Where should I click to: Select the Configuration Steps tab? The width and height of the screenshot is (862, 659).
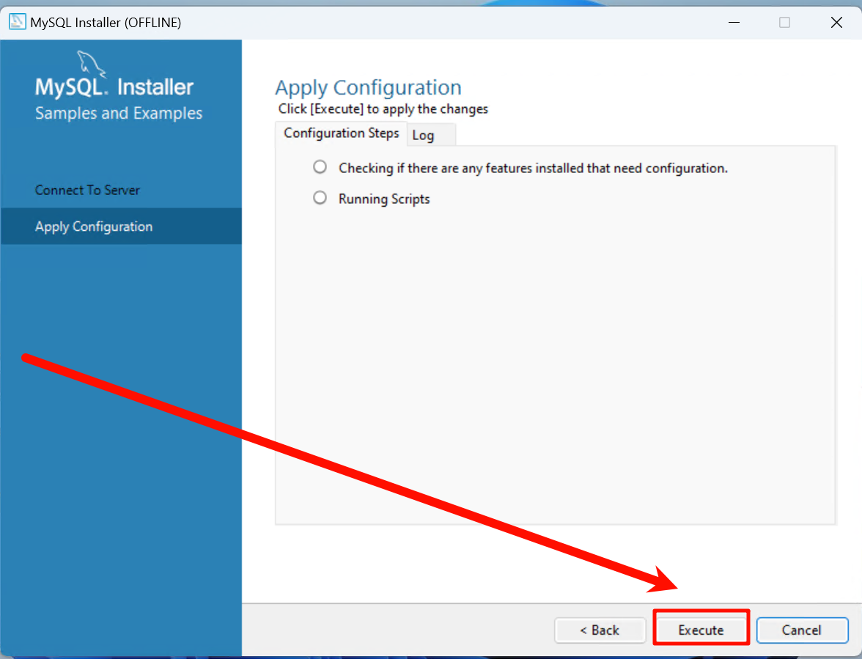point(342,133)
